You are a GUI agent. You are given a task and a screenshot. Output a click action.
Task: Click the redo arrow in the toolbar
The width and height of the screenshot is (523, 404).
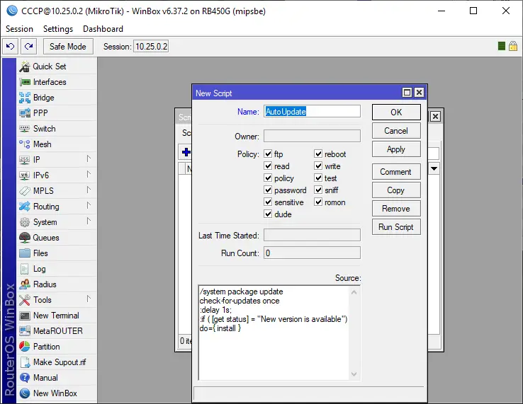(28, 46)
